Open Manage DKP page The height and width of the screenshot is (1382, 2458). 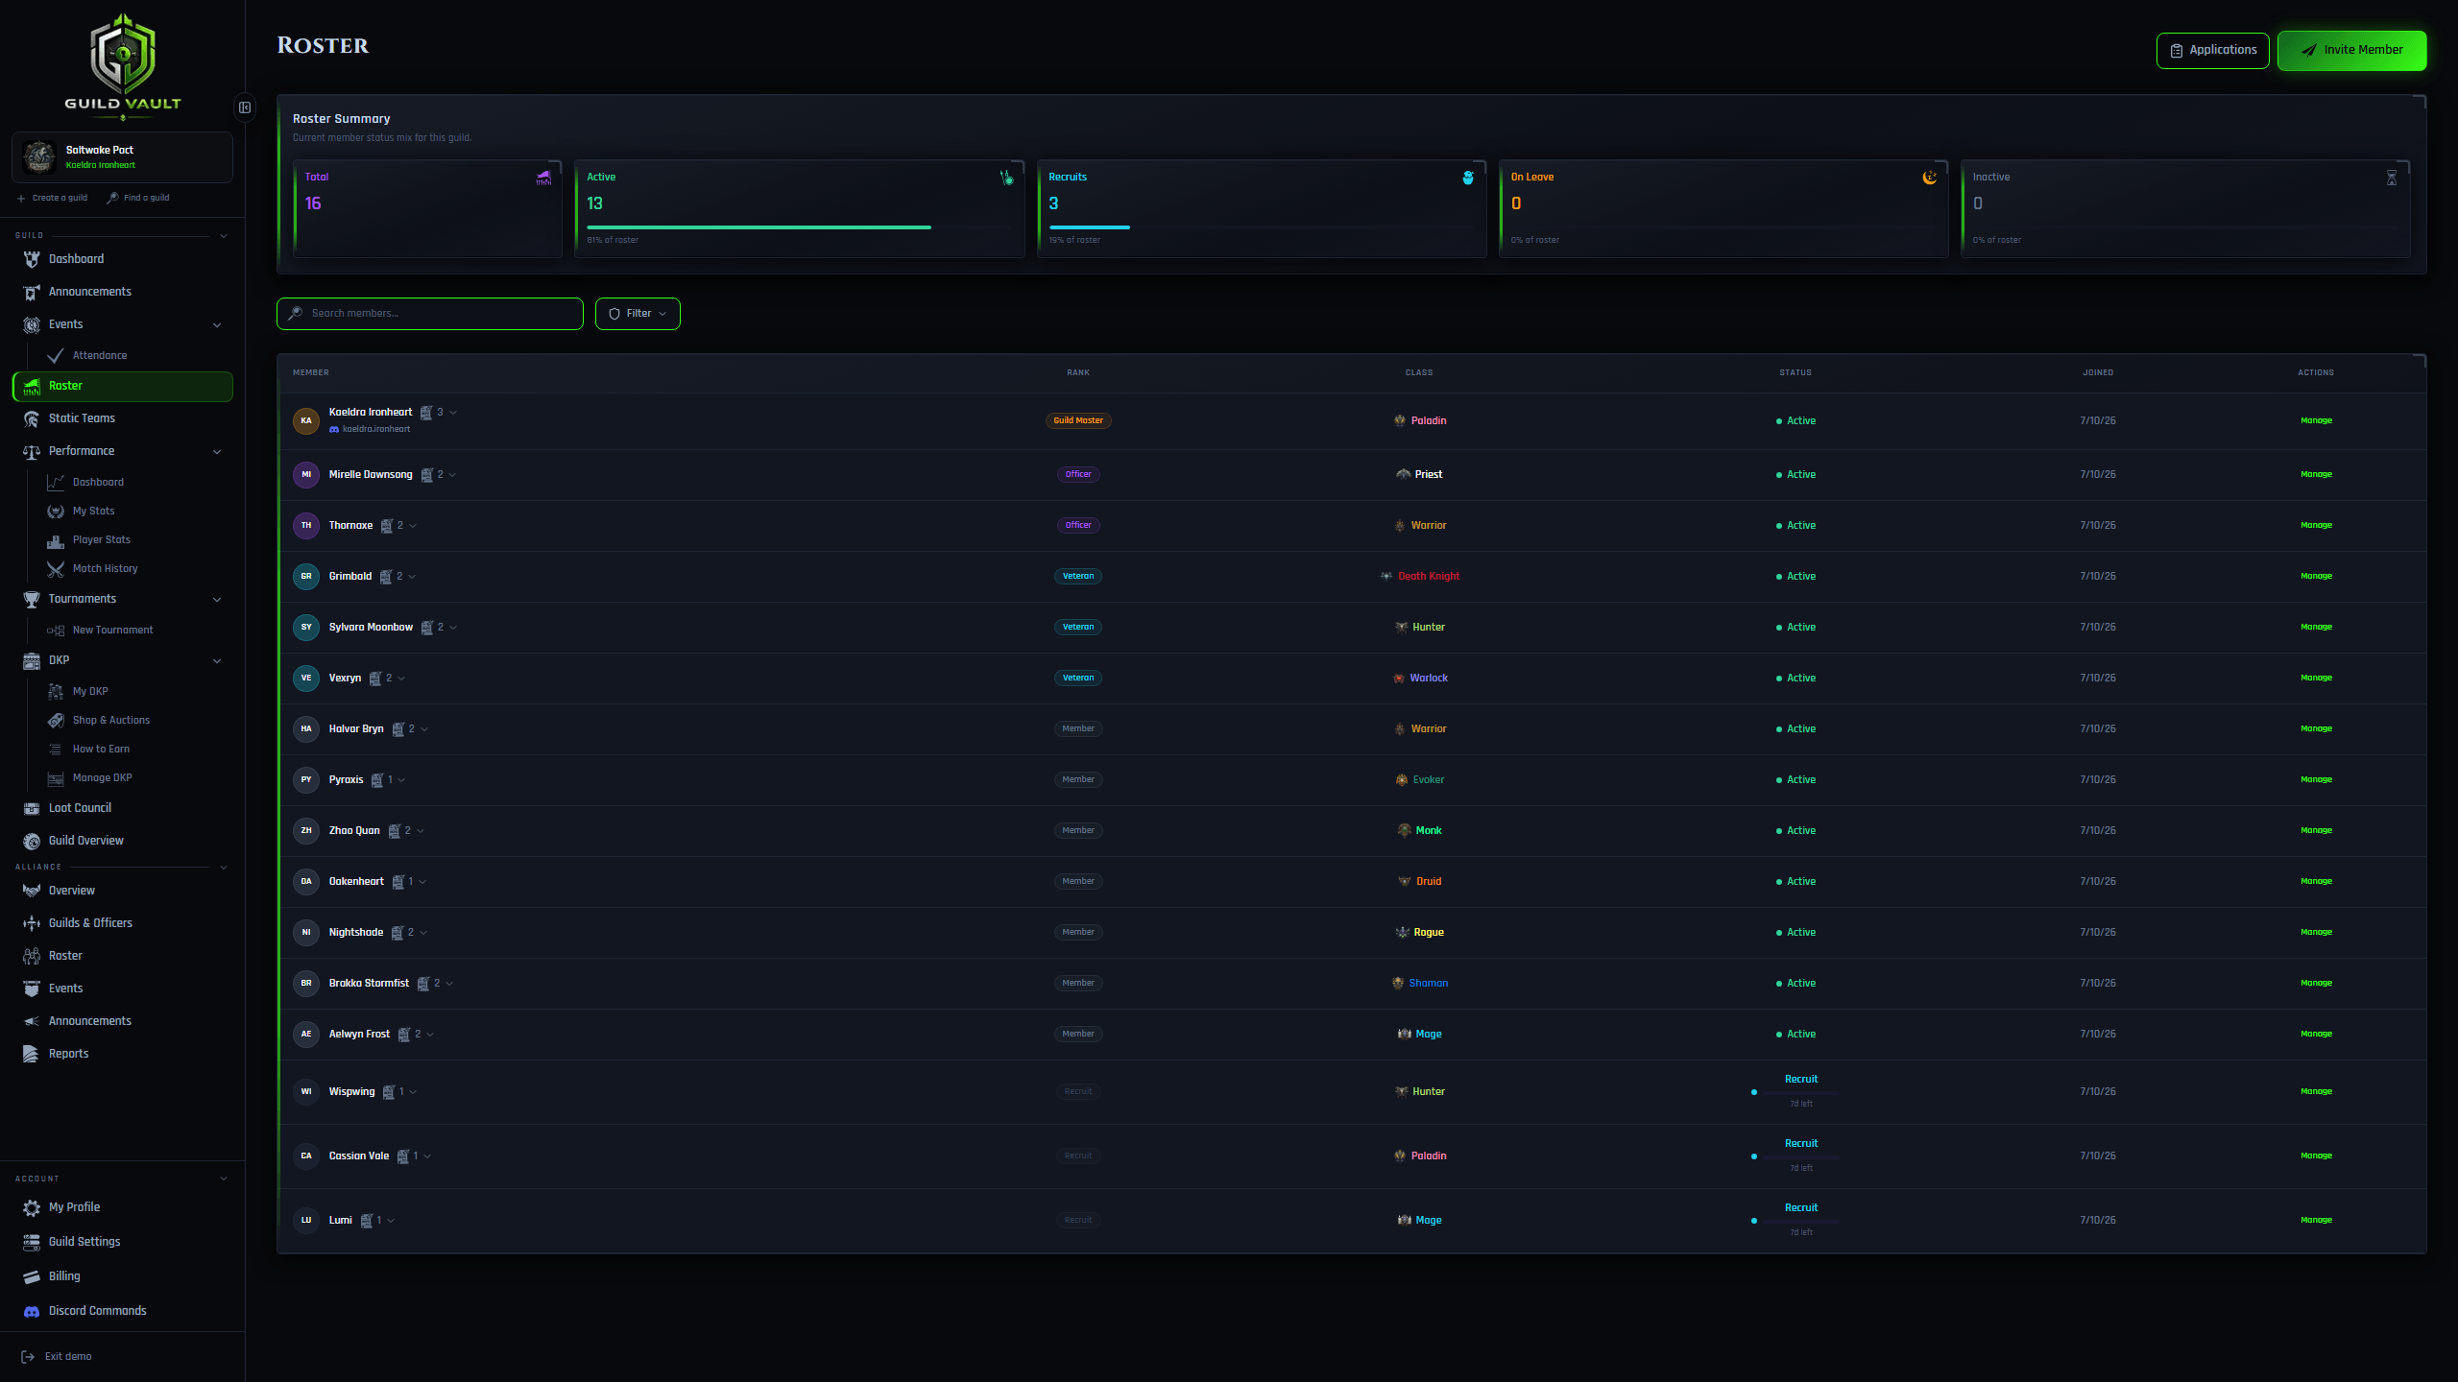(134, 777)
